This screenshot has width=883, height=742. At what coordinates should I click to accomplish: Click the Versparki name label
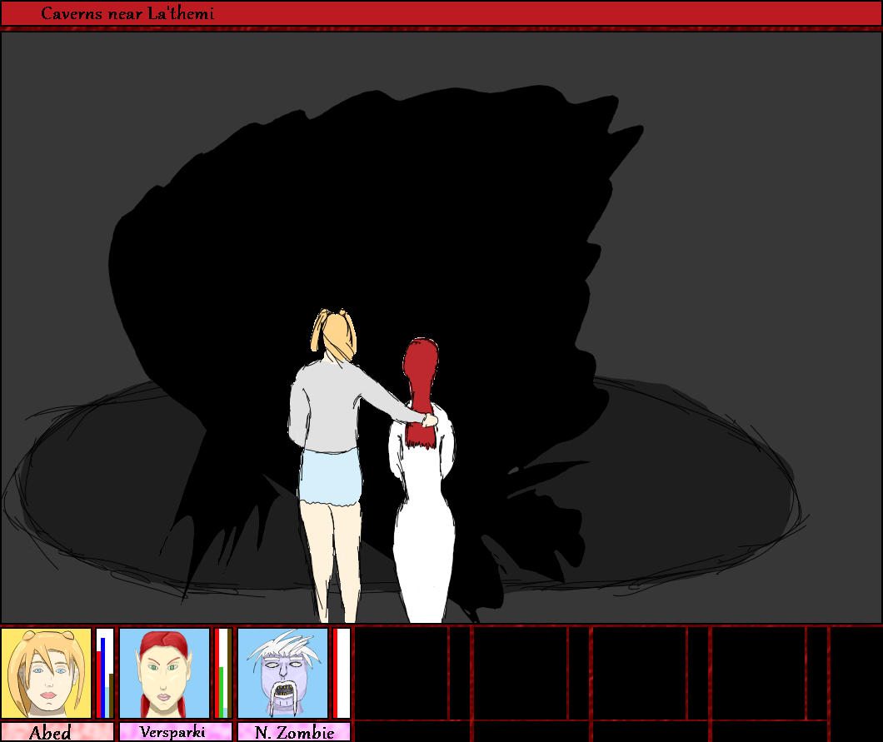175,732
